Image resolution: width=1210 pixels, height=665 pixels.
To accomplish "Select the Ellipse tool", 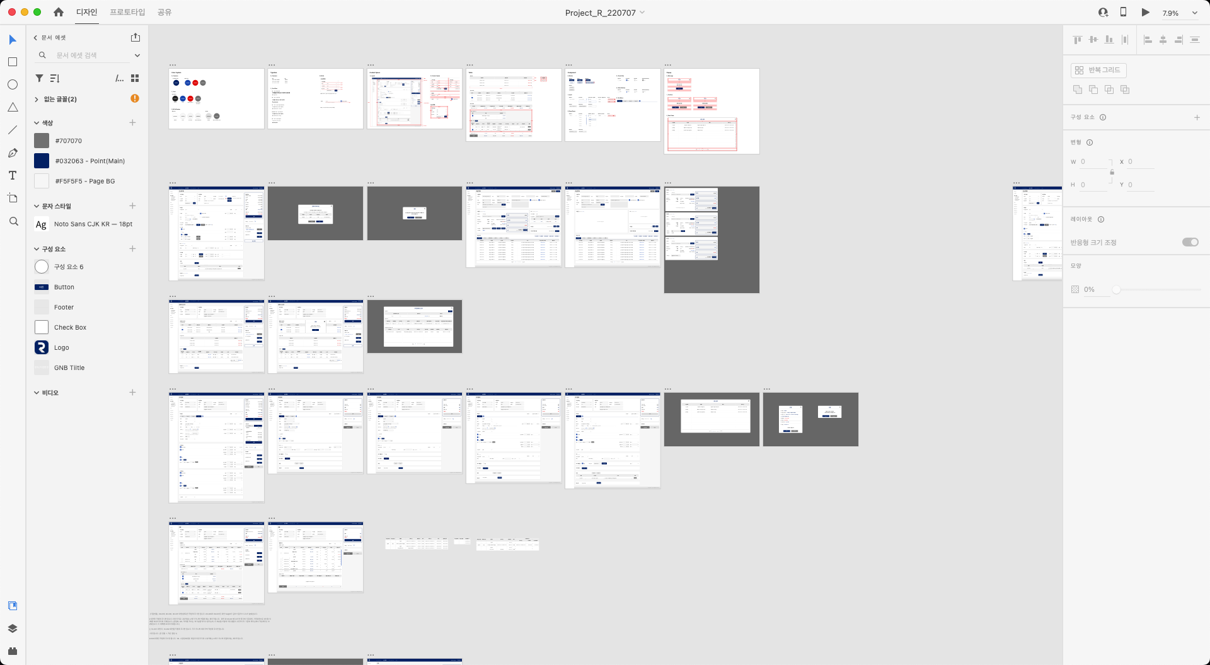I will (x=12, y=84).
